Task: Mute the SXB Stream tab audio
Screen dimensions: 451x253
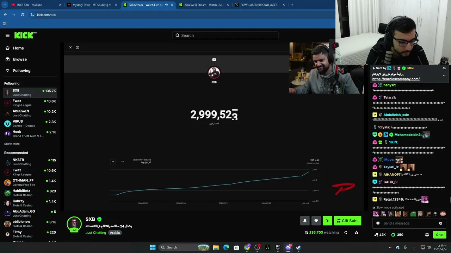Action: coord(166,5)
